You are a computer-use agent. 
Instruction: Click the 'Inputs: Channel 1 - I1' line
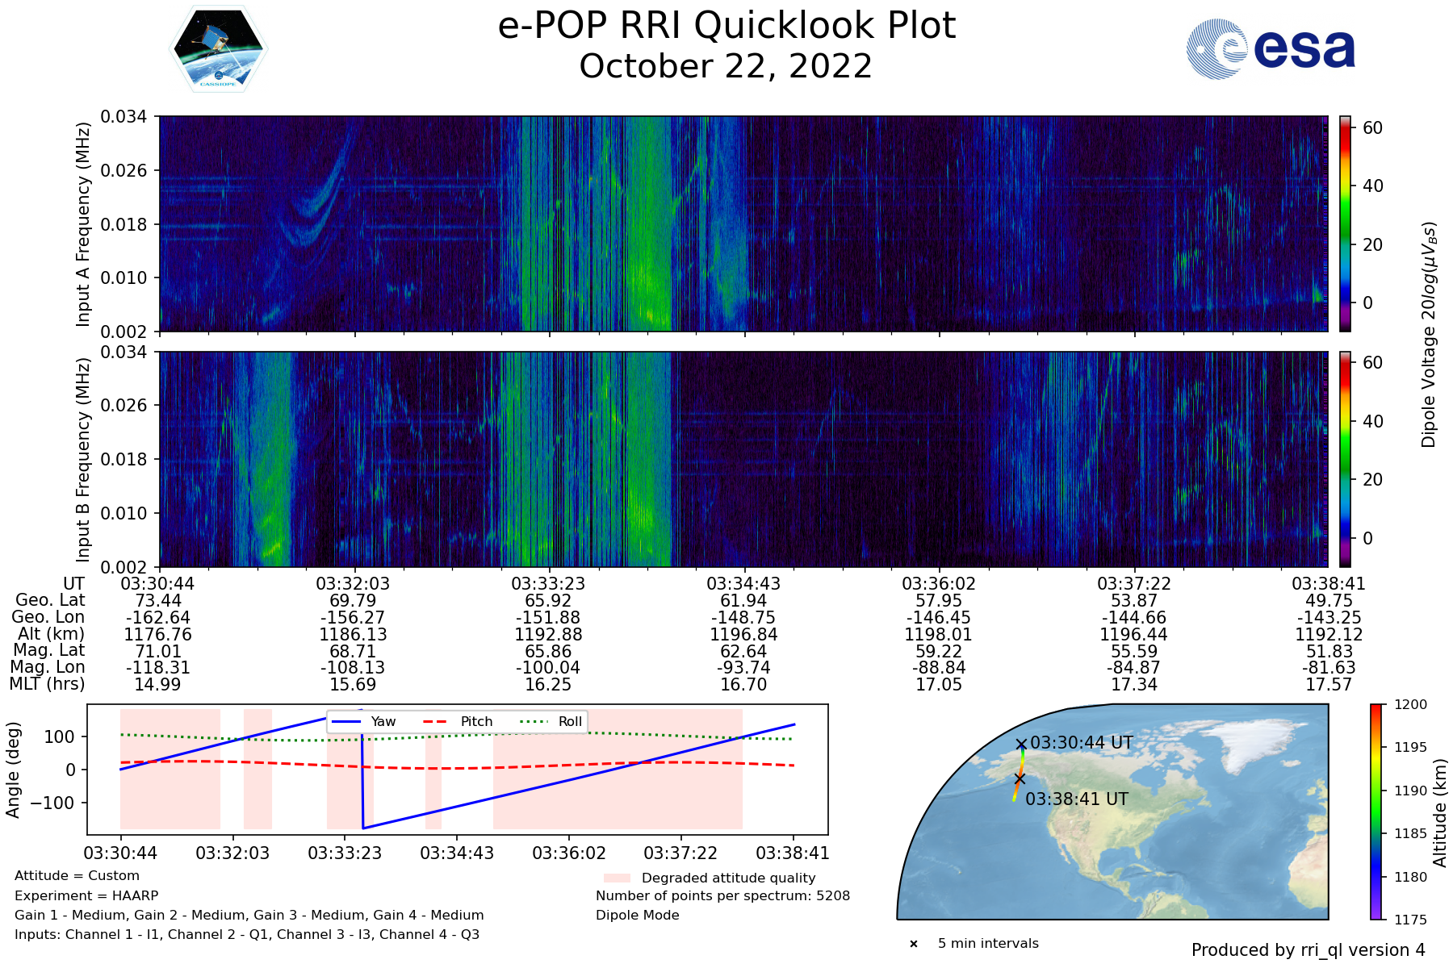pos(247,934)
